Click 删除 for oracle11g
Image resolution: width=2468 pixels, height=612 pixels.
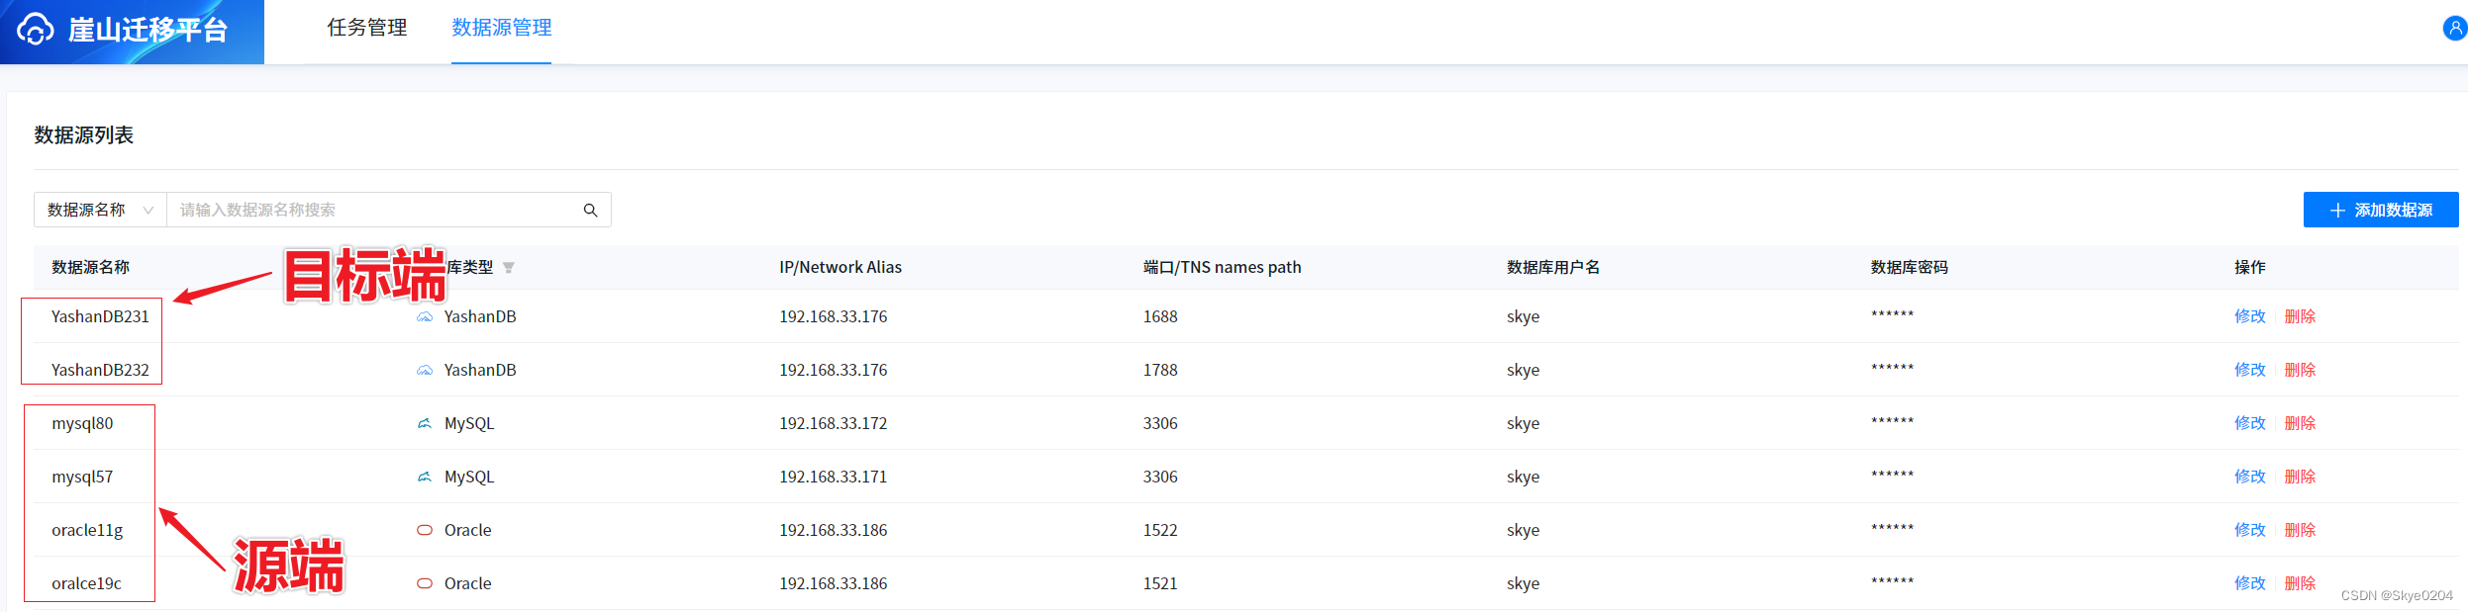2300,530
